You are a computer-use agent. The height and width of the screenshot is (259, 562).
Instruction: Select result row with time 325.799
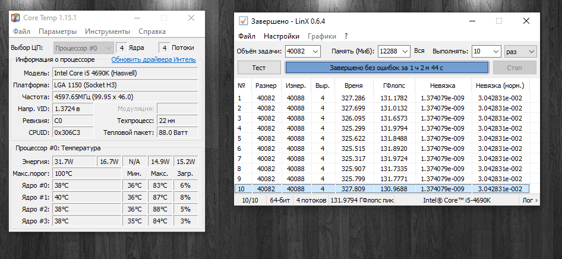pyautogui.click(x=382, y=178)
